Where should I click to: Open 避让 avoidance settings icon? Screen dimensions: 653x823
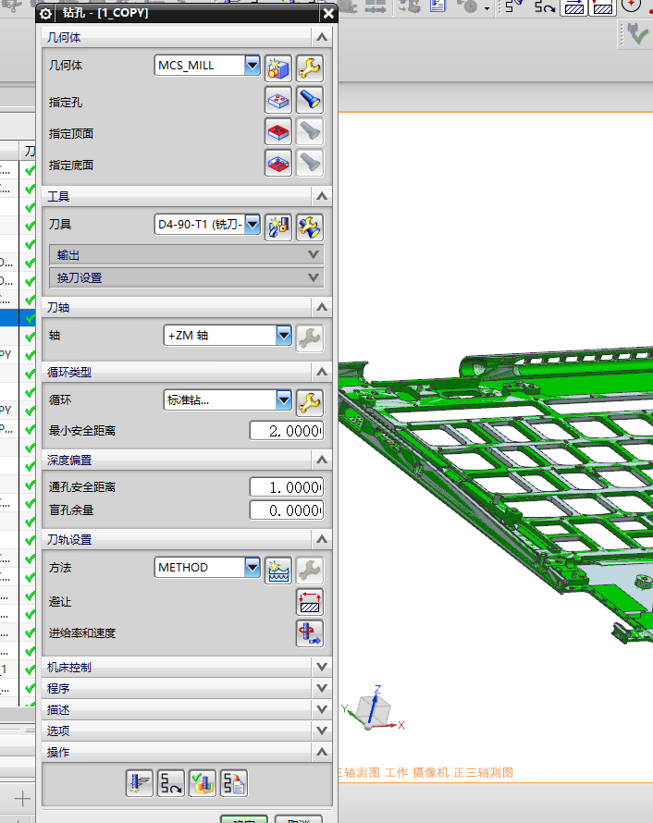click(x=310, y=602)
